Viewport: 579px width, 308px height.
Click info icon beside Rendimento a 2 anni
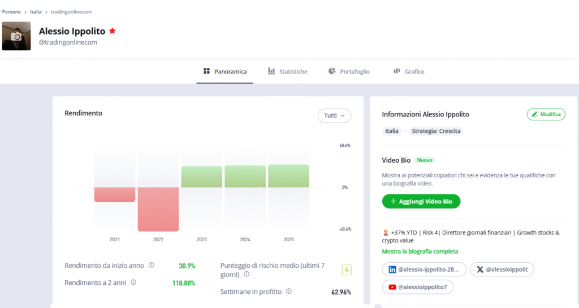pyautogui.click(x=133, y=282)
